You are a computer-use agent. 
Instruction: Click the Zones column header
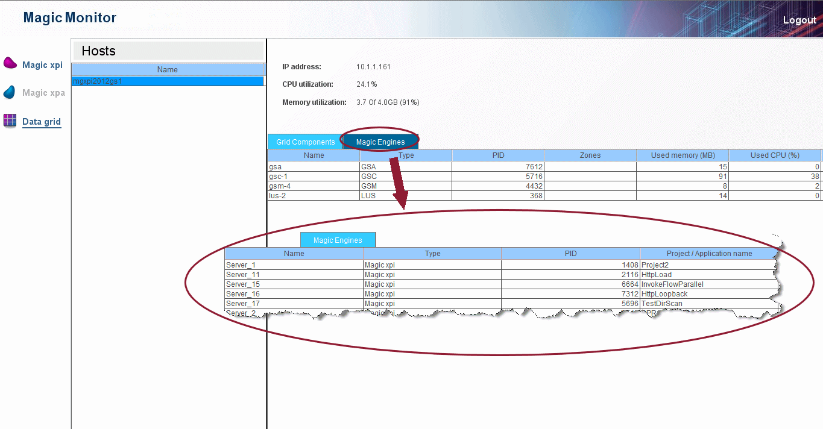pyautogui.click(x=590, y=155)
